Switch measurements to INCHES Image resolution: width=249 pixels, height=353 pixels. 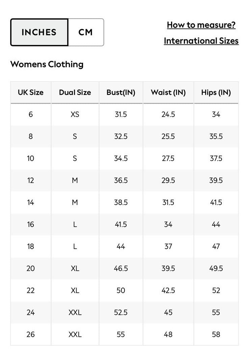click(39, 32)
